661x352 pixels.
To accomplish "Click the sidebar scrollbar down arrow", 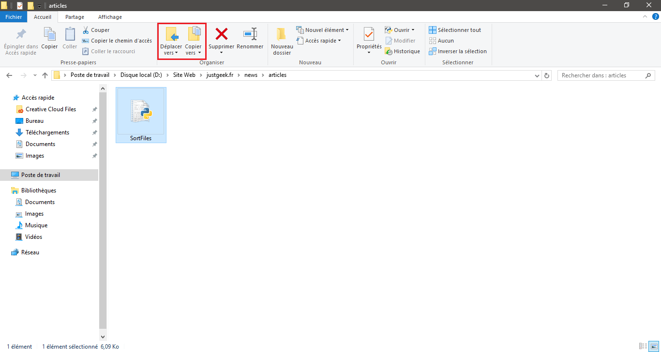I will [x=103, y=336].
